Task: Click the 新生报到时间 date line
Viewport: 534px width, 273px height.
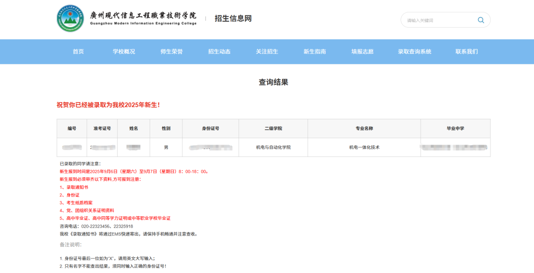Action: tap(134, 172)
